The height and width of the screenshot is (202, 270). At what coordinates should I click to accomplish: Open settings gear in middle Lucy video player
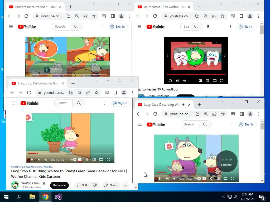[x=87, y=160]
